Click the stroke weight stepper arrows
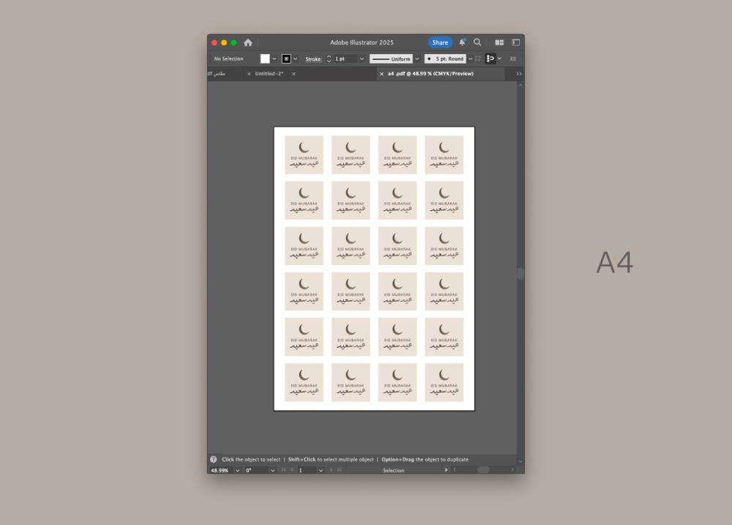732x525 pixels. coord(329,59)
